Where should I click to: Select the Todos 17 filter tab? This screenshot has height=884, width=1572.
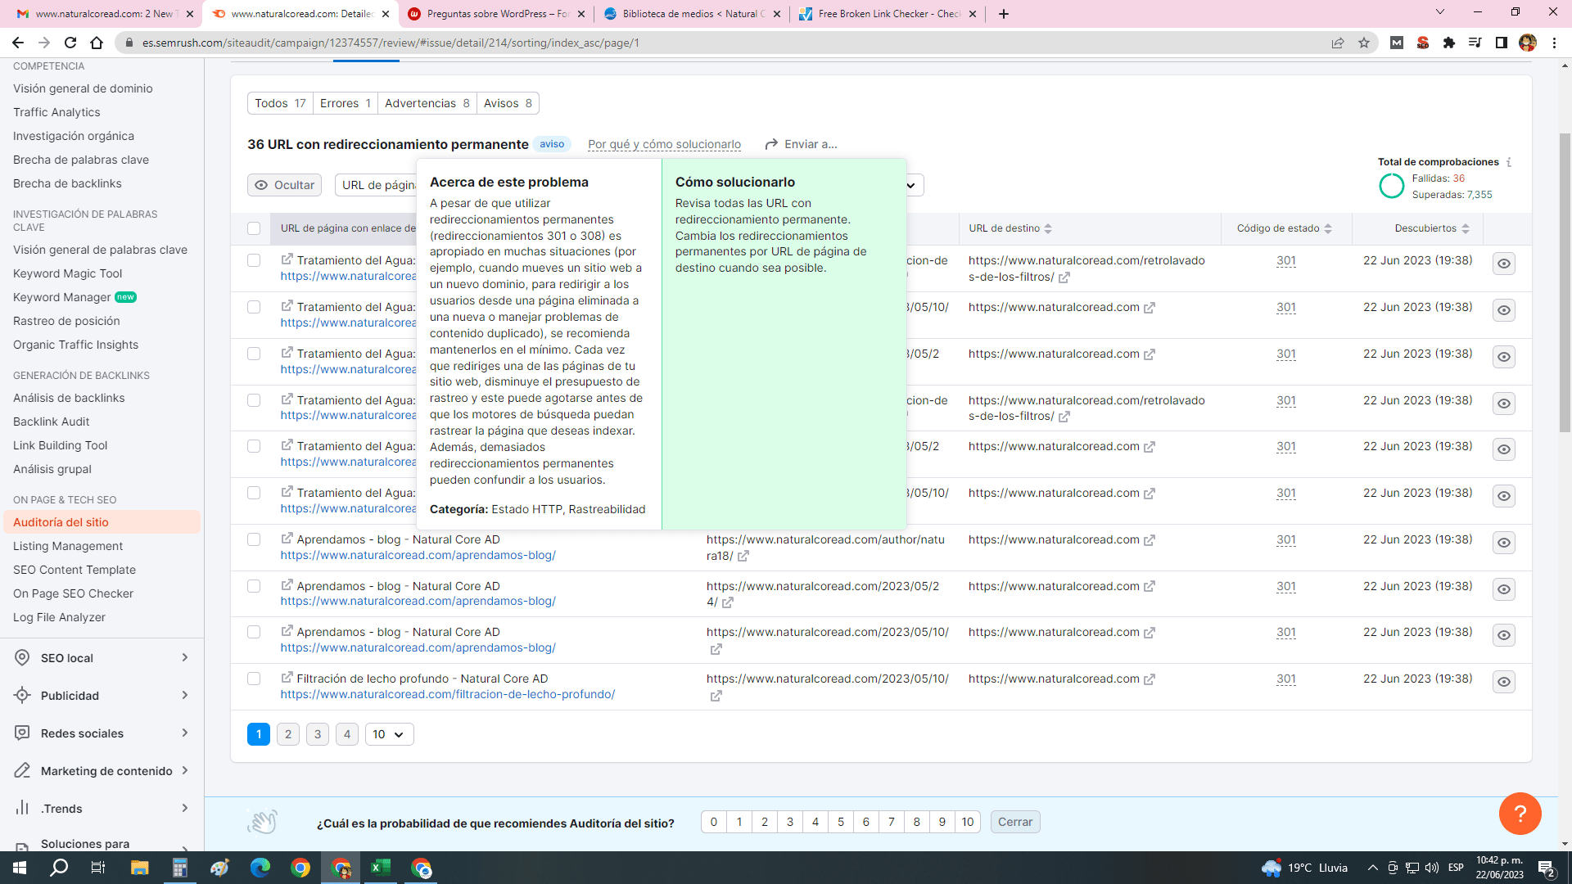coord(280,103)
